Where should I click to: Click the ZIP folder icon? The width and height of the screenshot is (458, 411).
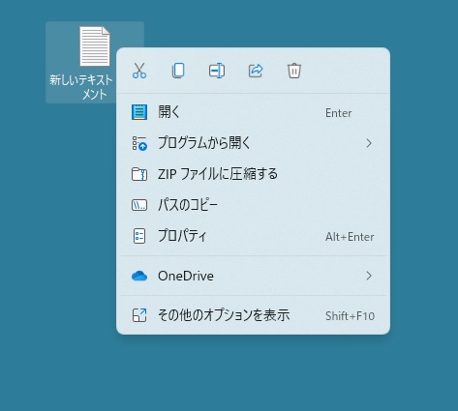click(x=139, y=174)
